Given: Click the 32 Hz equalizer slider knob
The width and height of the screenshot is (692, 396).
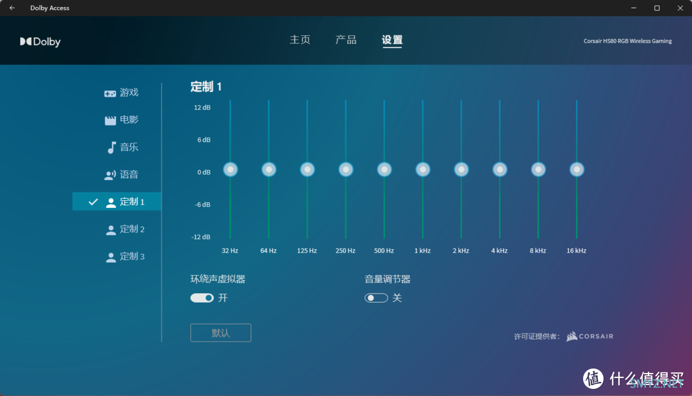Looking at the screenshot, I should pyautogui.click(x=231, y=170).
